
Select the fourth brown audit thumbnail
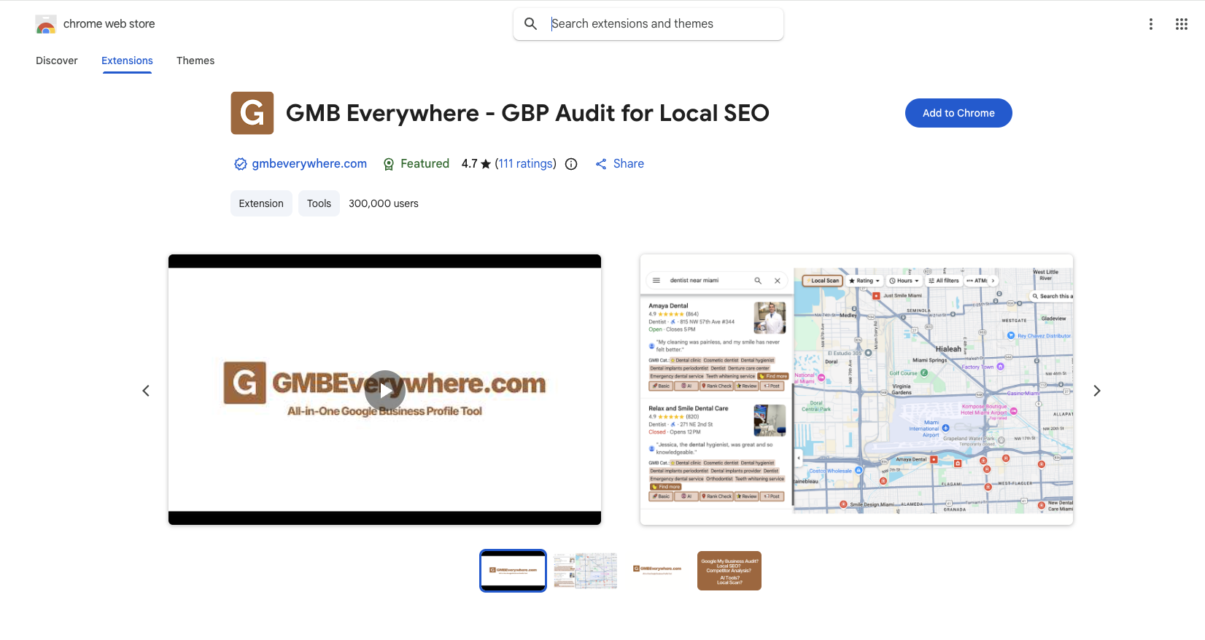(729, 571)
